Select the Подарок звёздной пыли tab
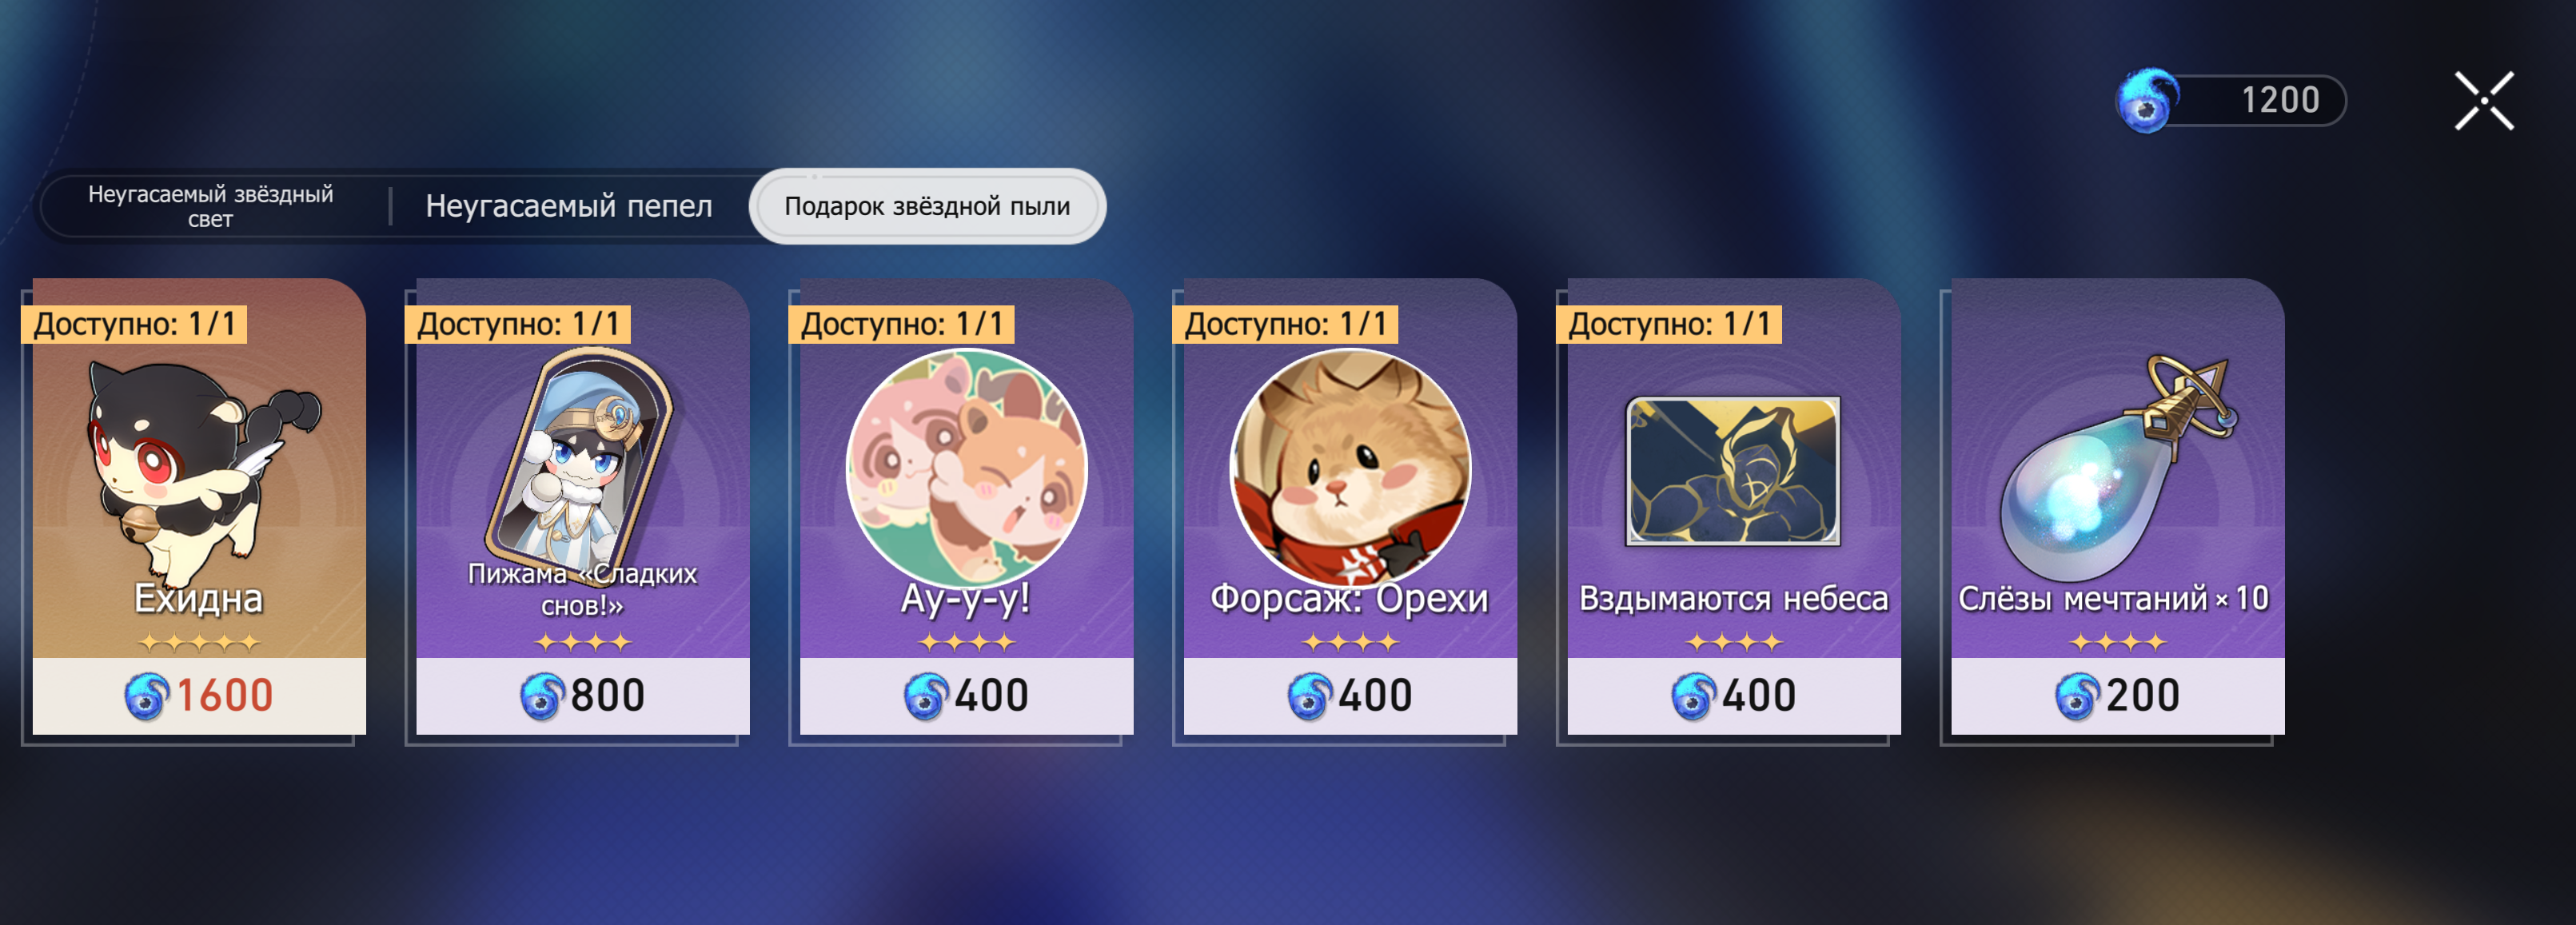The width and height of the screenshot is (2576, 925). coord(927,206)
